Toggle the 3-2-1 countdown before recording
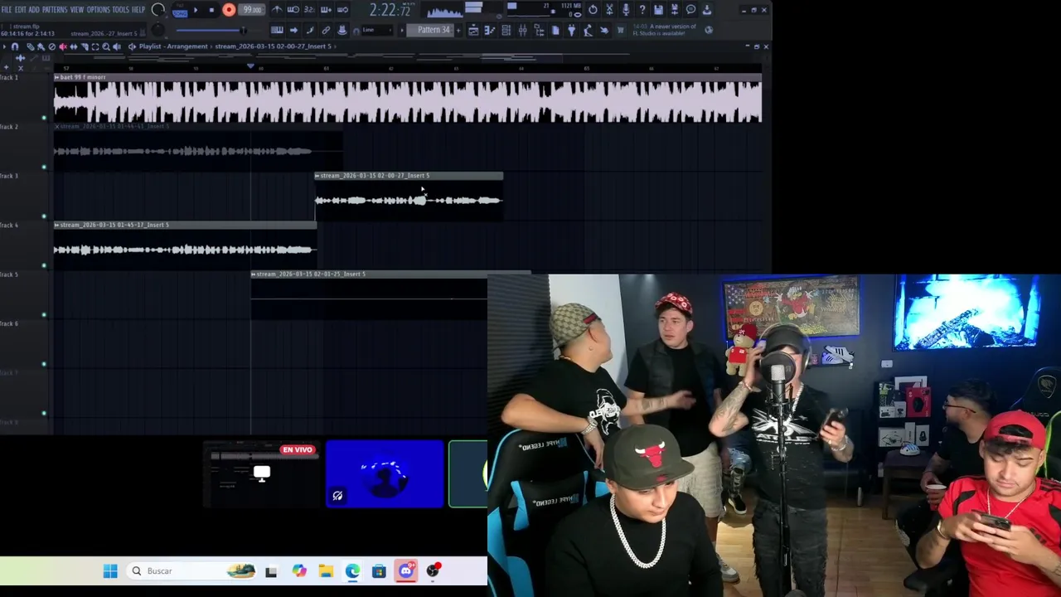Viewport: 1061px width, 597px height. 309,10
